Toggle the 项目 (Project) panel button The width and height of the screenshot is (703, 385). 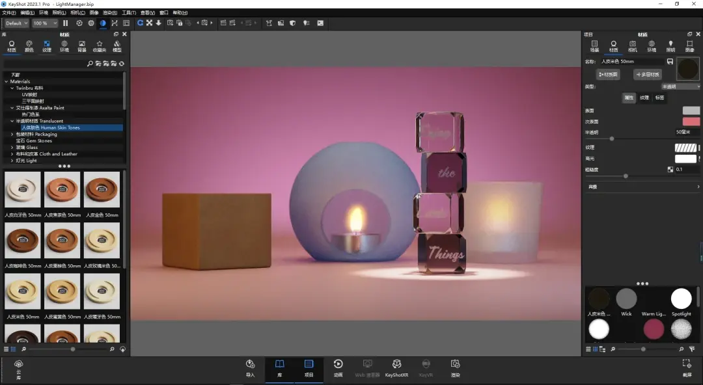[309, 369]
